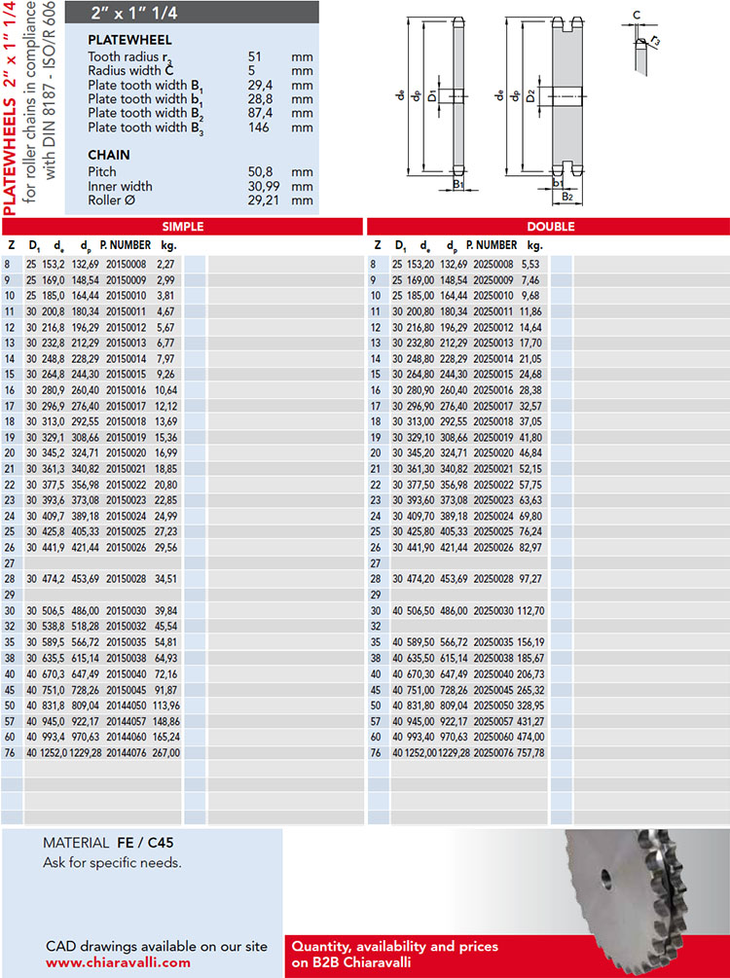The image size is (730, 978).
Task: Select Tooth radius value 51
Action: (x=255, y=56)
